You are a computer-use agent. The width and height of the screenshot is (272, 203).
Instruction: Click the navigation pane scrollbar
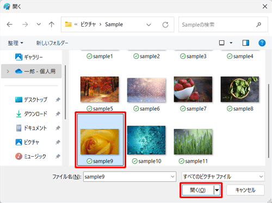pos(65,92)
